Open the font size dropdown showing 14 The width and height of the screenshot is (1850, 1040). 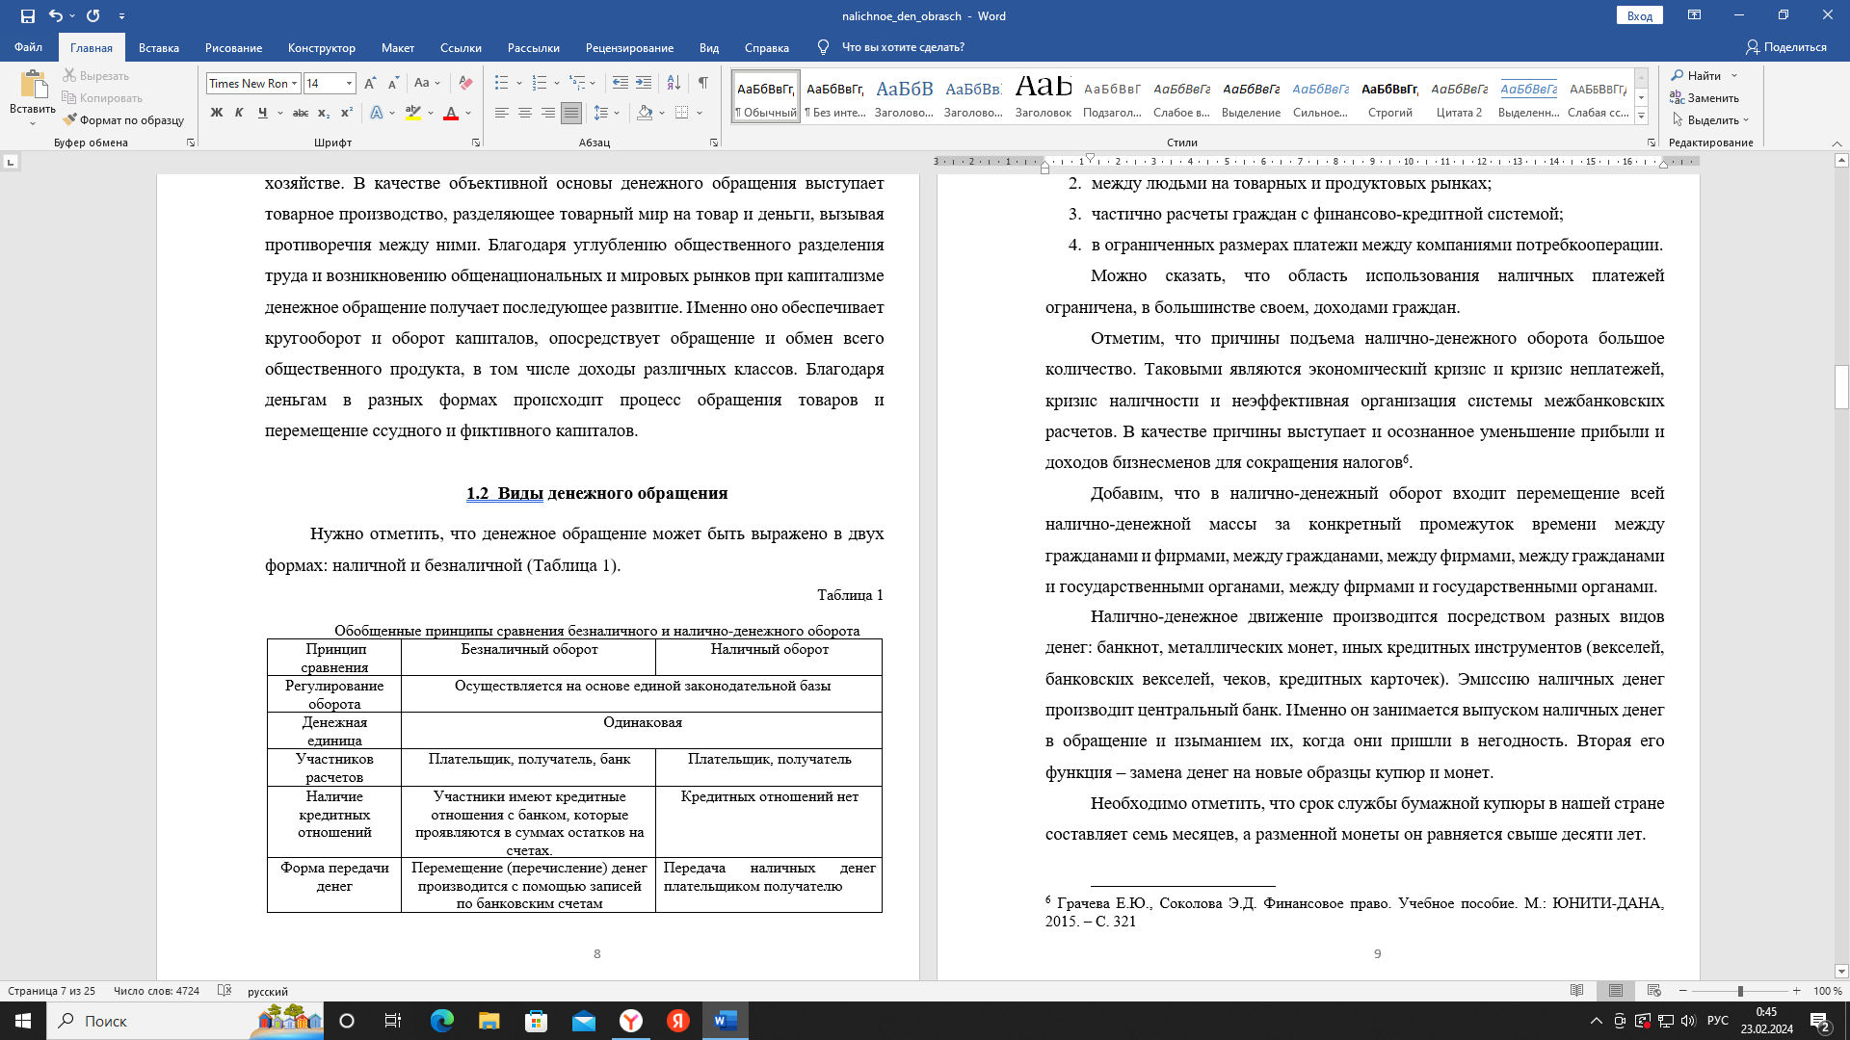[x=350, y=84]
